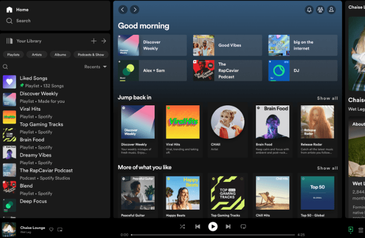Open the Now Playing view icon
365x238 pixels.
coord(351,229)
